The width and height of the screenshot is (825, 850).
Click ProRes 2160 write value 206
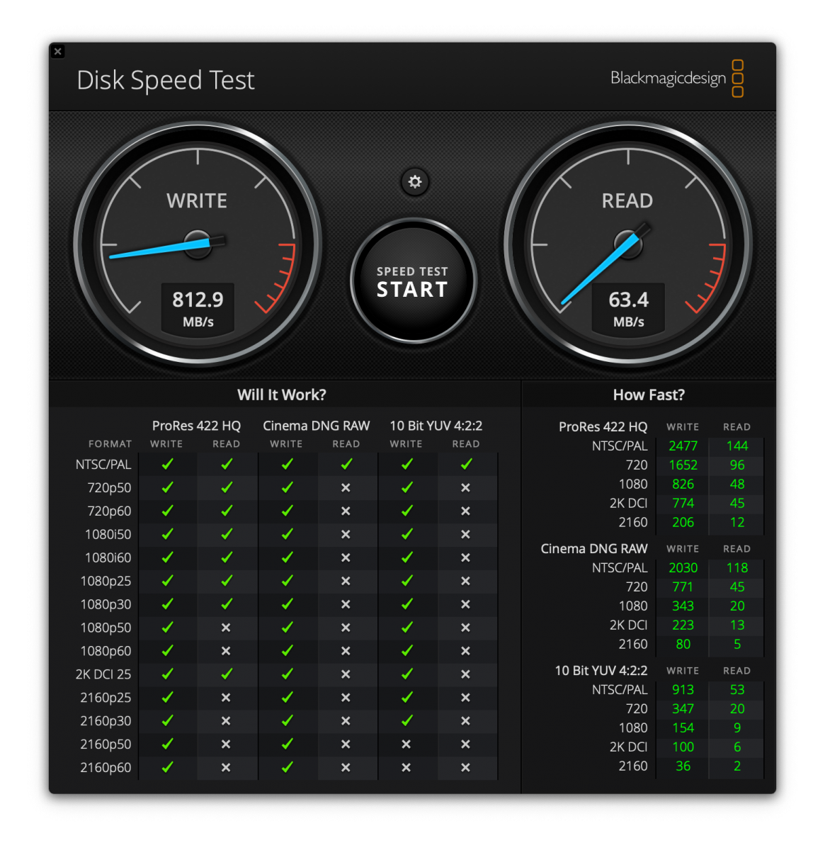[683, 522]
